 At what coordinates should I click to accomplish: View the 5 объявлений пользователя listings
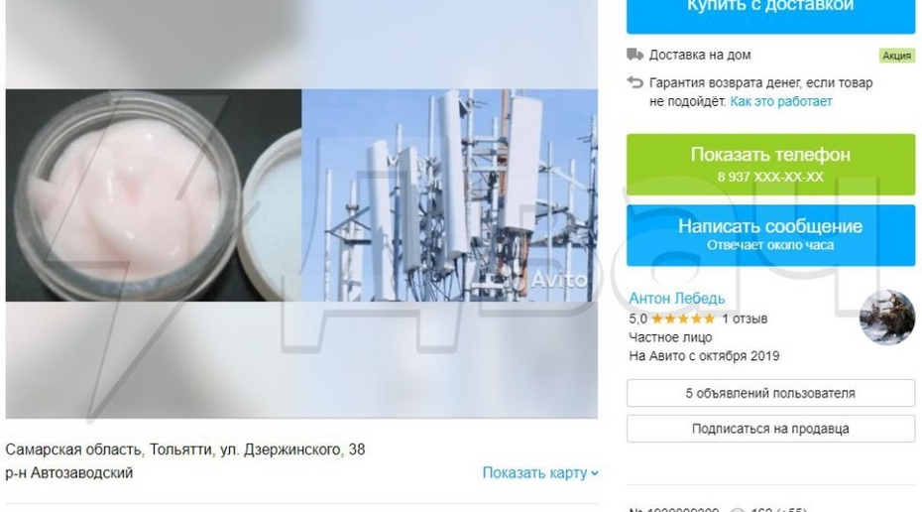[770, 393]
